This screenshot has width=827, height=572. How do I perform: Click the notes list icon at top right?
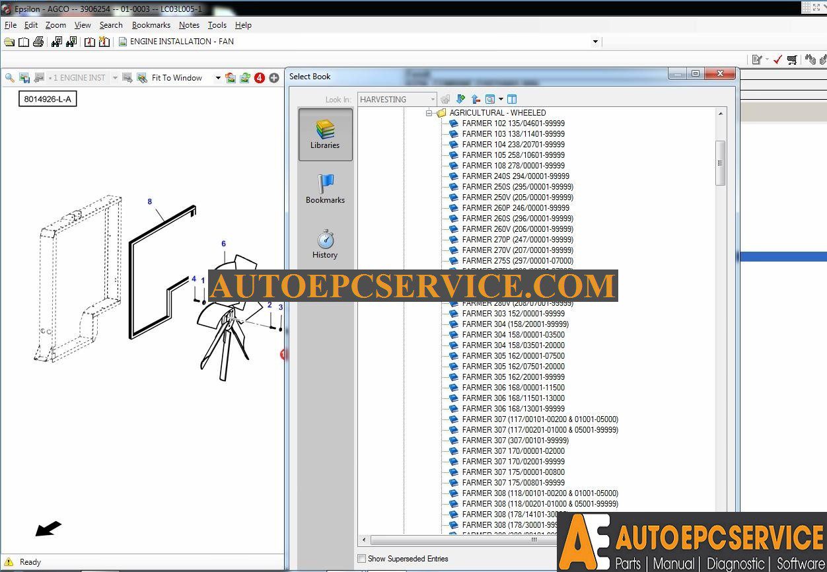(757, 59)
